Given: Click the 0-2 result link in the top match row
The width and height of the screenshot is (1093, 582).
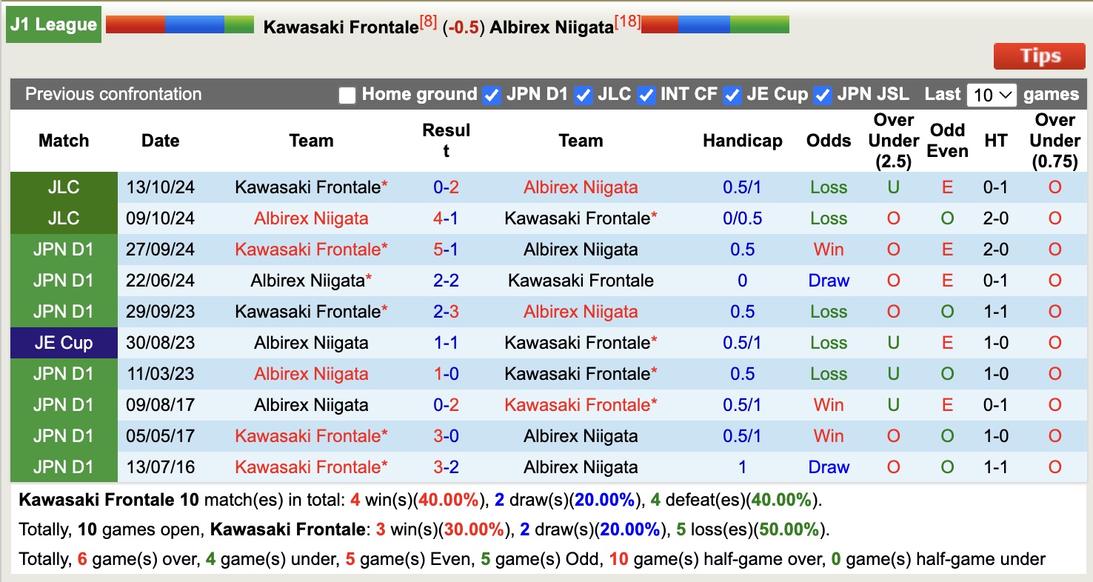Looking at the screenshot, I should click(447, 187).
